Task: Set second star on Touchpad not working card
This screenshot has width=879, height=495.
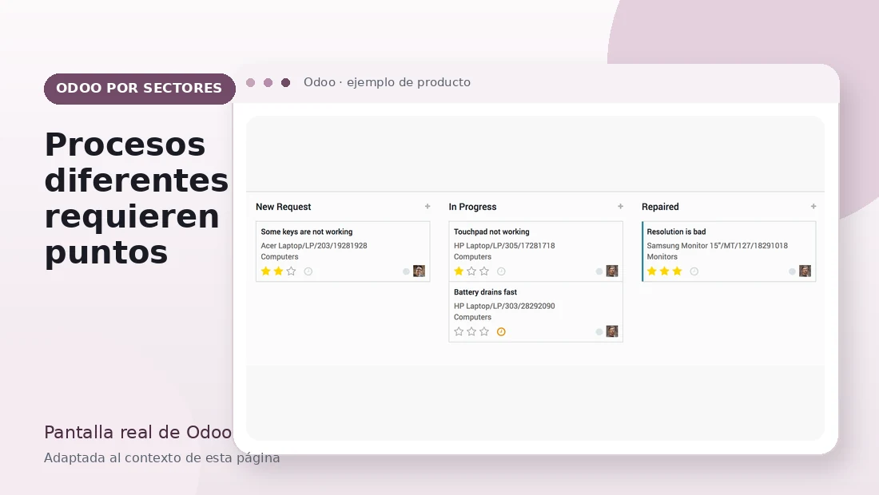Action: (471, 271)
